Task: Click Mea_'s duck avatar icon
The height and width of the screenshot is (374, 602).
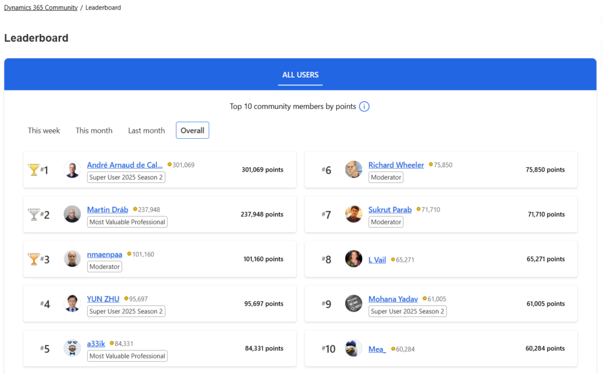Action: coord(353,348)
